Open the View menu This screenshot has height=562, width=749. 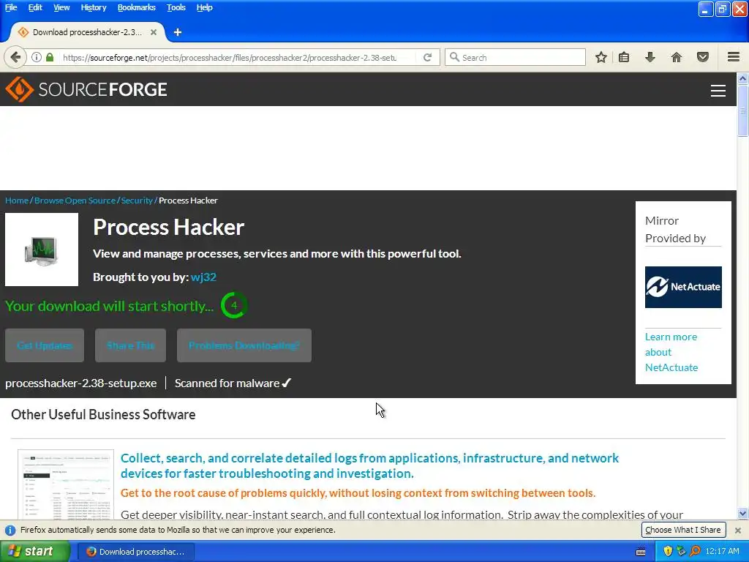(x=61, y=7)
